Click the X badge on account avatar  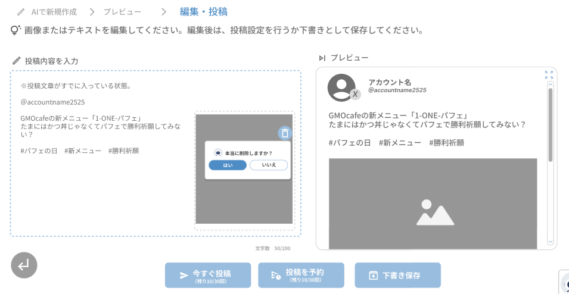[355, 94]
